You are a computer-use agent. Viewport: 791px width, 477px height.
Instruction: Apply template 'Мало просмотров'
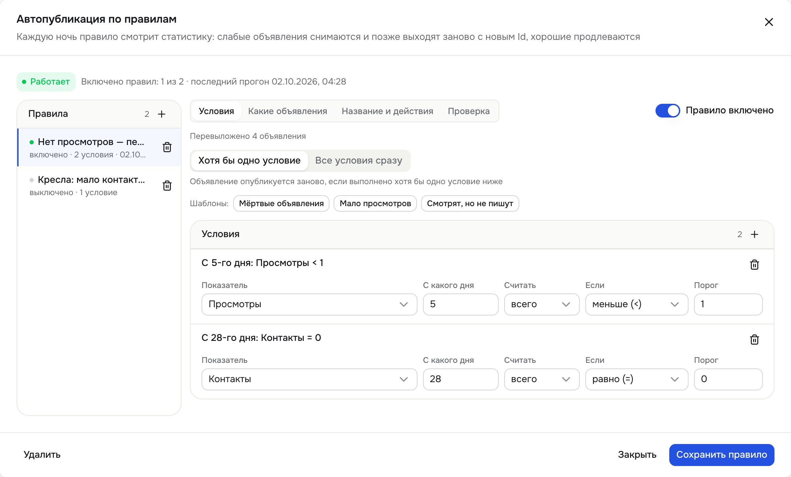375,203
